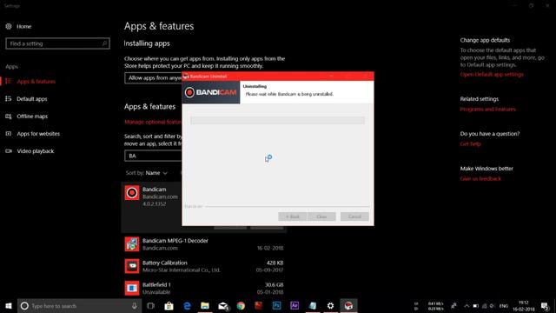This screenshot has height=313, width=556.
Task: Click the Find a setting search box
Action: (57, 43)
